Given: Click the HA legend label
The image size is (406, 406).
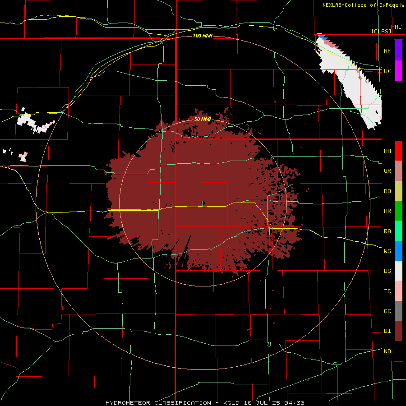Looking at the screenshot, I should click(387, 151).
